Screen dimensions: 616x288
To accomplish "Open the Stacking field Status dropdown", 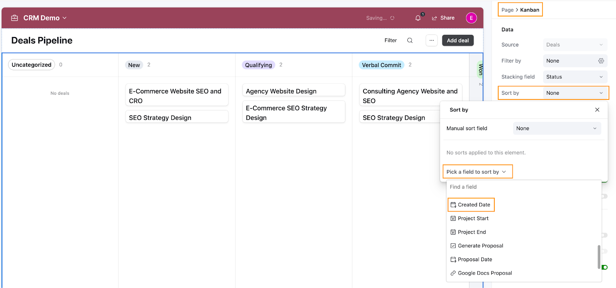I will 575,77.
